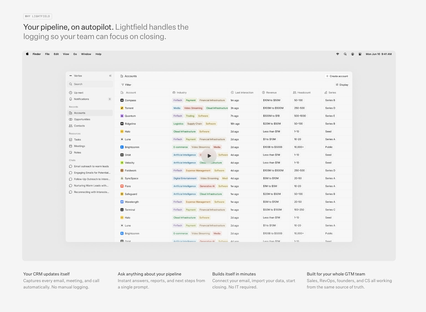Click the Supply Chain tag on Ridgeline row
The height and width of the screenshot is (312, 426).
[x=195, y=124]
